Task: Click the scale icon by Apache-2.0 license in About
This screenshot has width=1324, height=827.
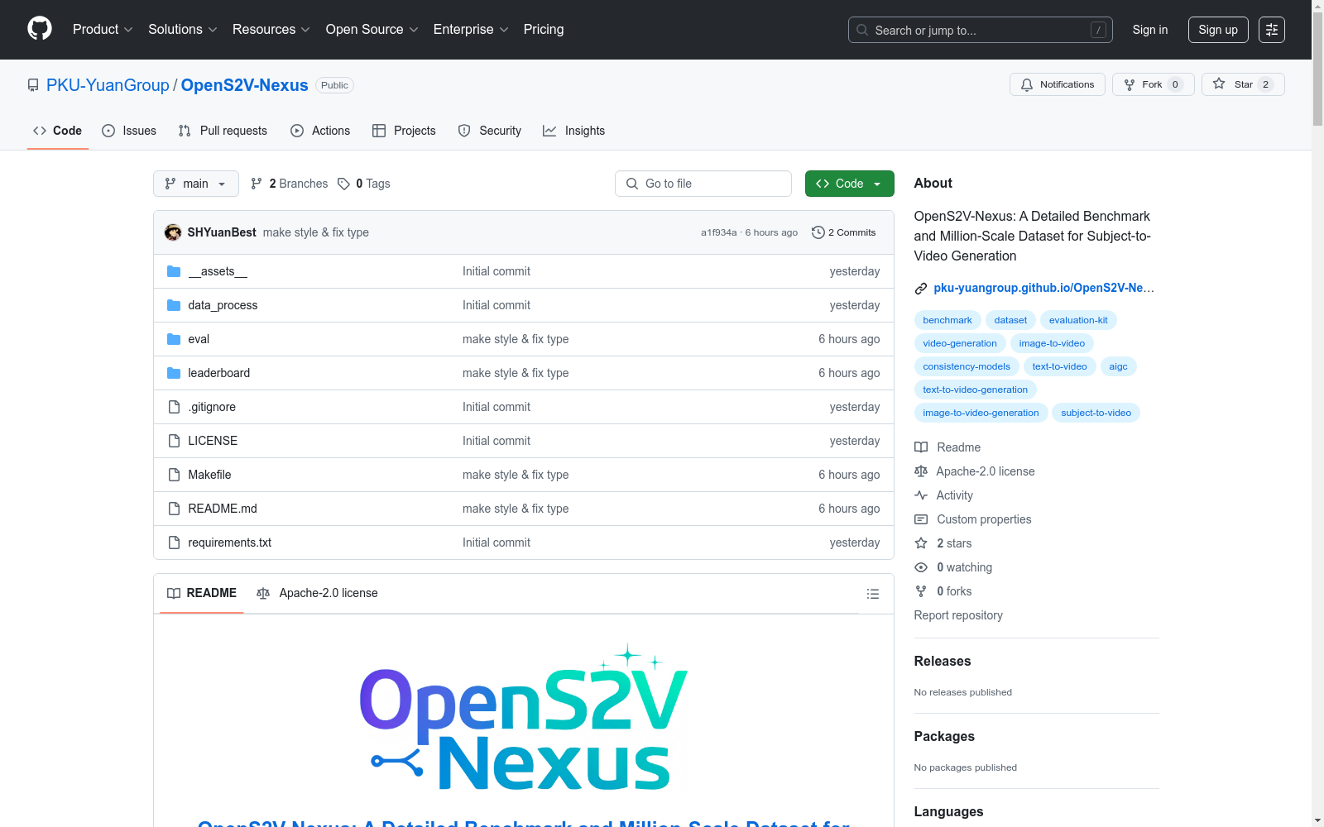Action: pyautogui.click(x=921, y=471)
